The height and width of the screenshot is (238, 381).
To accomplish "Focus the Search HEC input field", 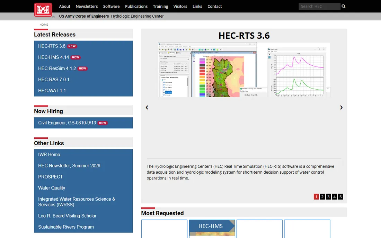I will point(319,6).
